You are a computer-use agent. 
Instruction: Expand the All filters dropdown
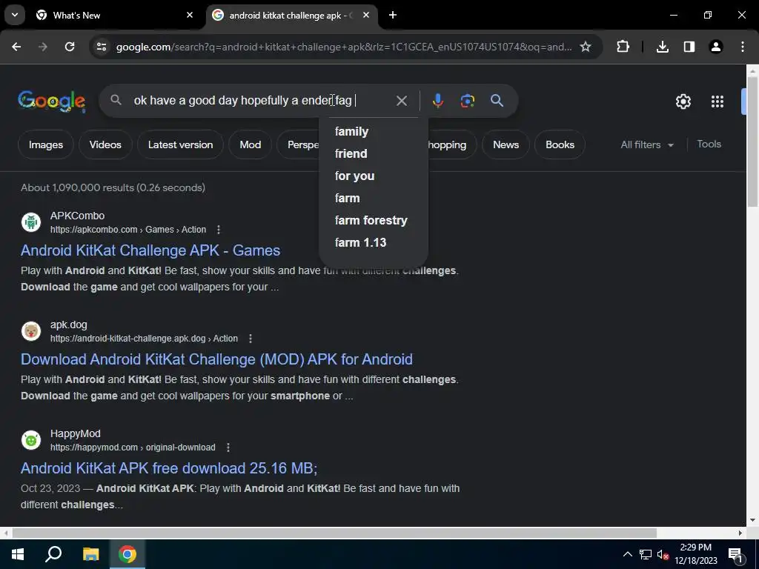point(646,144)
